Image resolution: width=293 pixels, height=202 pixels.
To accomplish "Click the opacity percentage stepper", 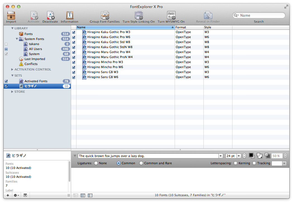I will point(285,156).
